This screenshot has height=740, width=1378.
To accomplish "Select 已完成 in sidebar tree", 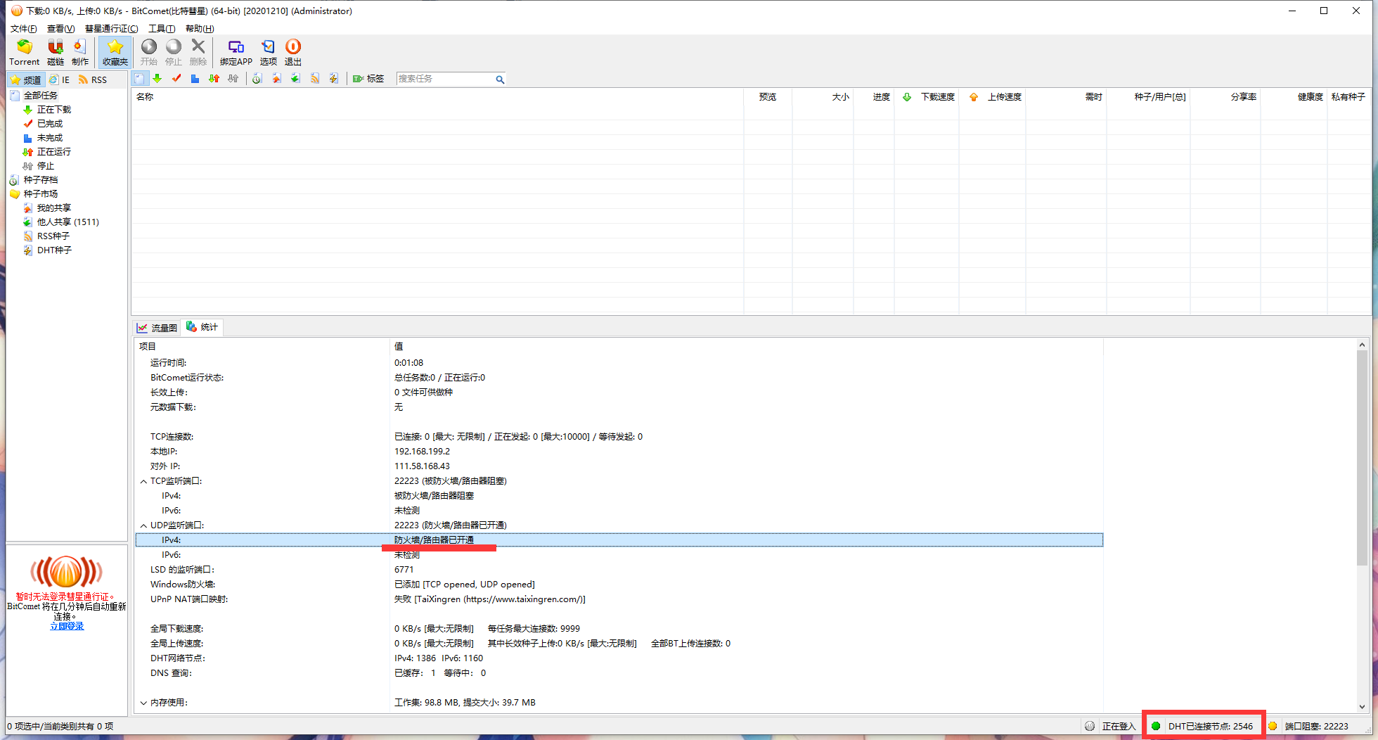I will [50, 123].
